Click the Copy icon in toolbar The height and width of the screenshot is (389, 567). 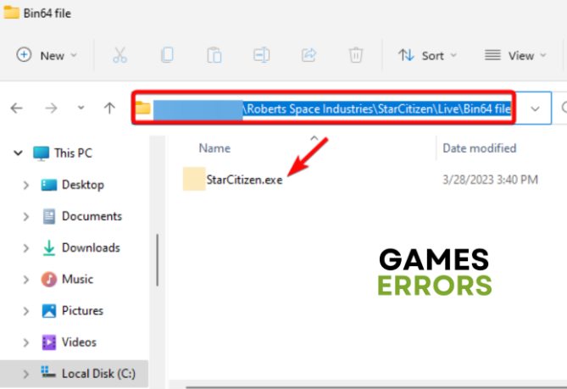[167, 55]
